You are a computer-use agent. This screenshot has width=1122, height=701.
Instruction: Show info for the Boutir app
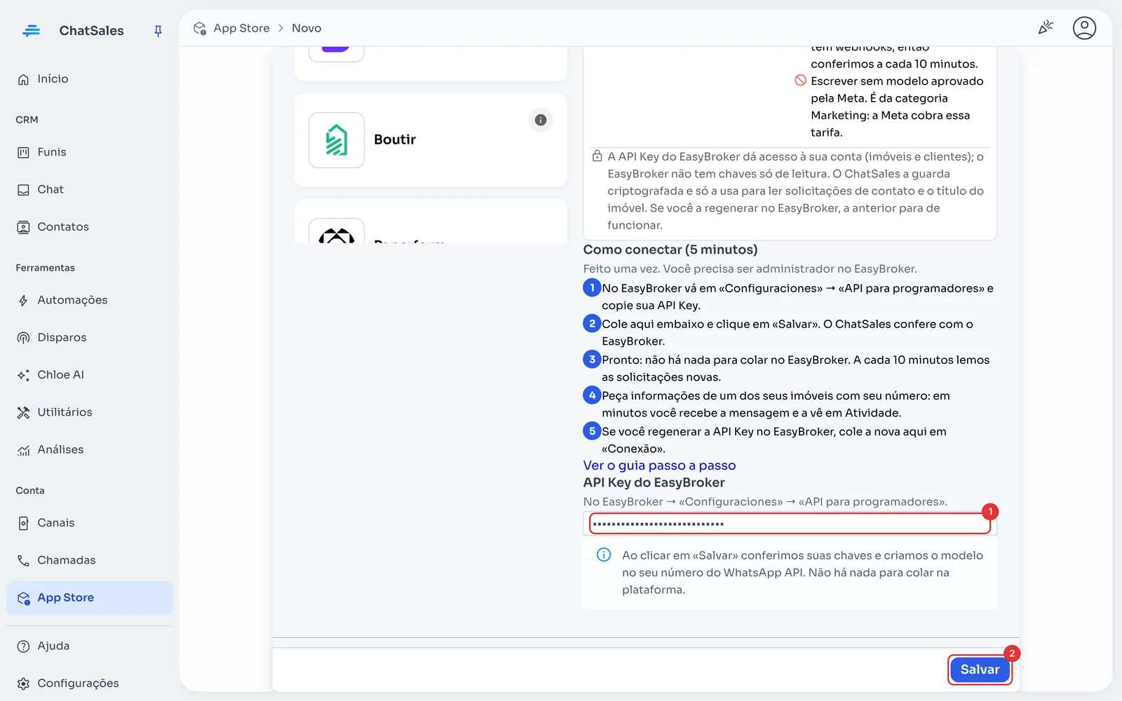tap(541, 120)
